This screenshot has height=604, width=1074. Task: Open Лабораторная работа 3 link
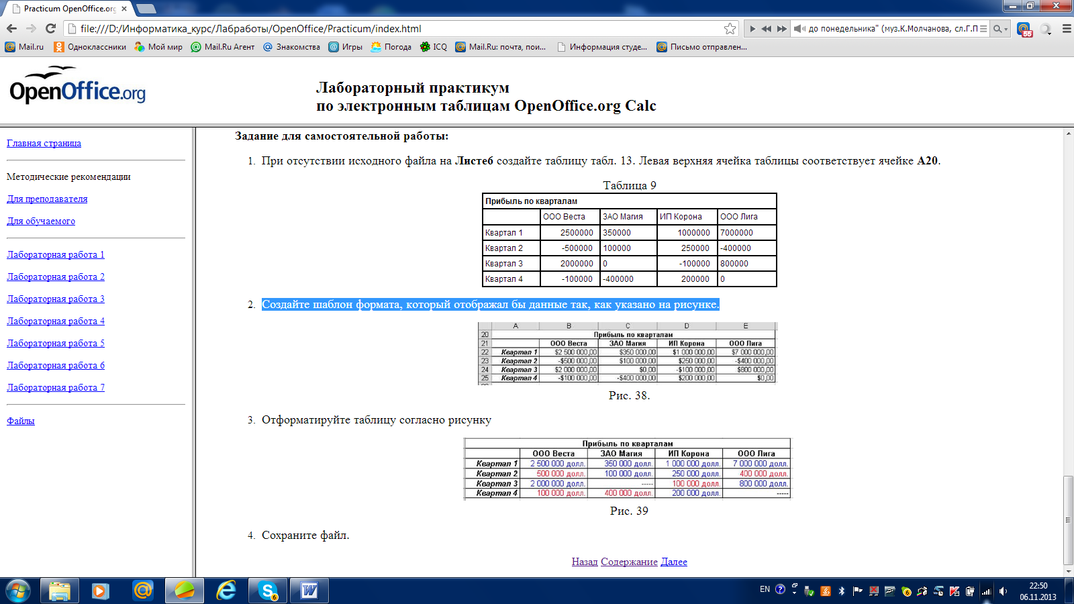point(56,299)
